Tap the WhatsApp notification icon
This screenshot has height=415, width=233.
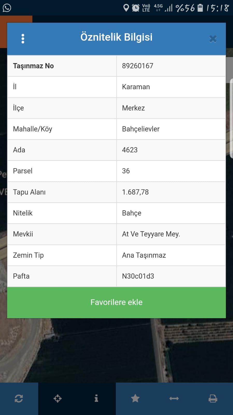(7, 8)
